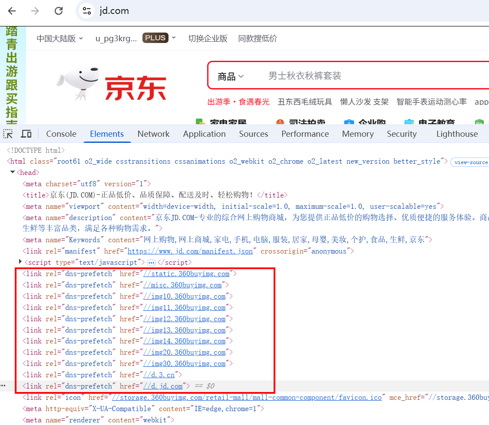Viewport: 489px width, 425px height.
Task: Click the 丑东西毛绒玩具 hot keyword
Action: coord(305,102)
